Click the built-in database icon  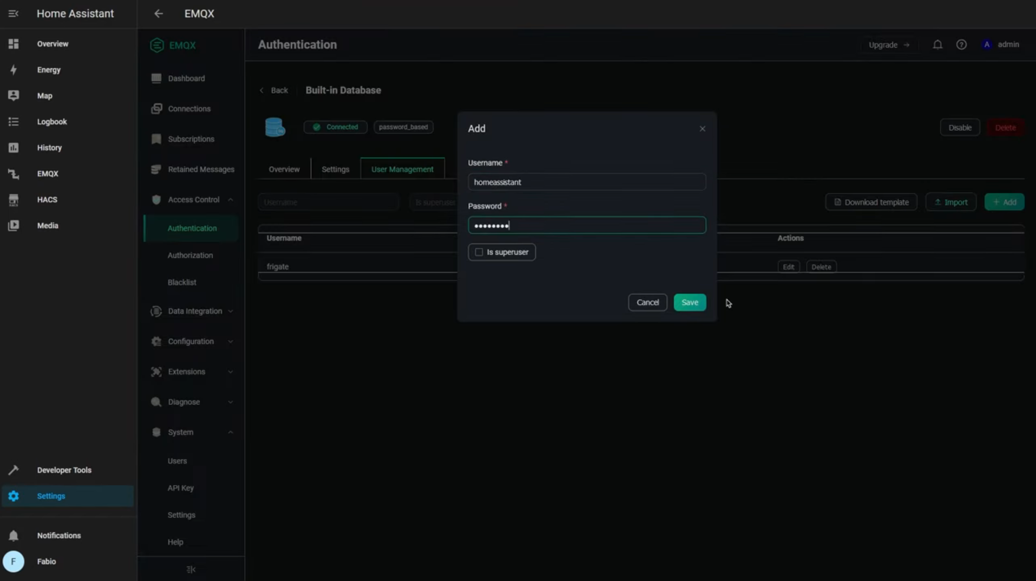click(275, 127)
